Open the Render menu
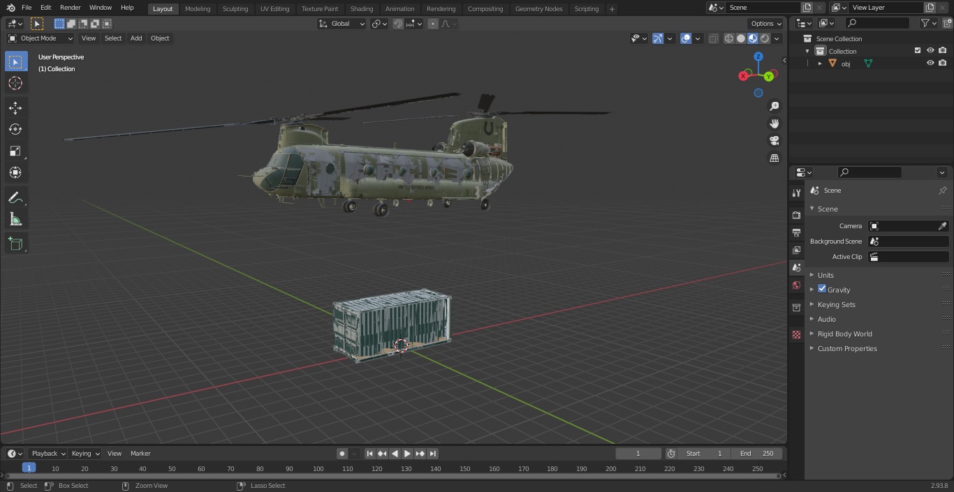This screenshot has height=492, width=954. pyautogui.click(x=71, y=8)
